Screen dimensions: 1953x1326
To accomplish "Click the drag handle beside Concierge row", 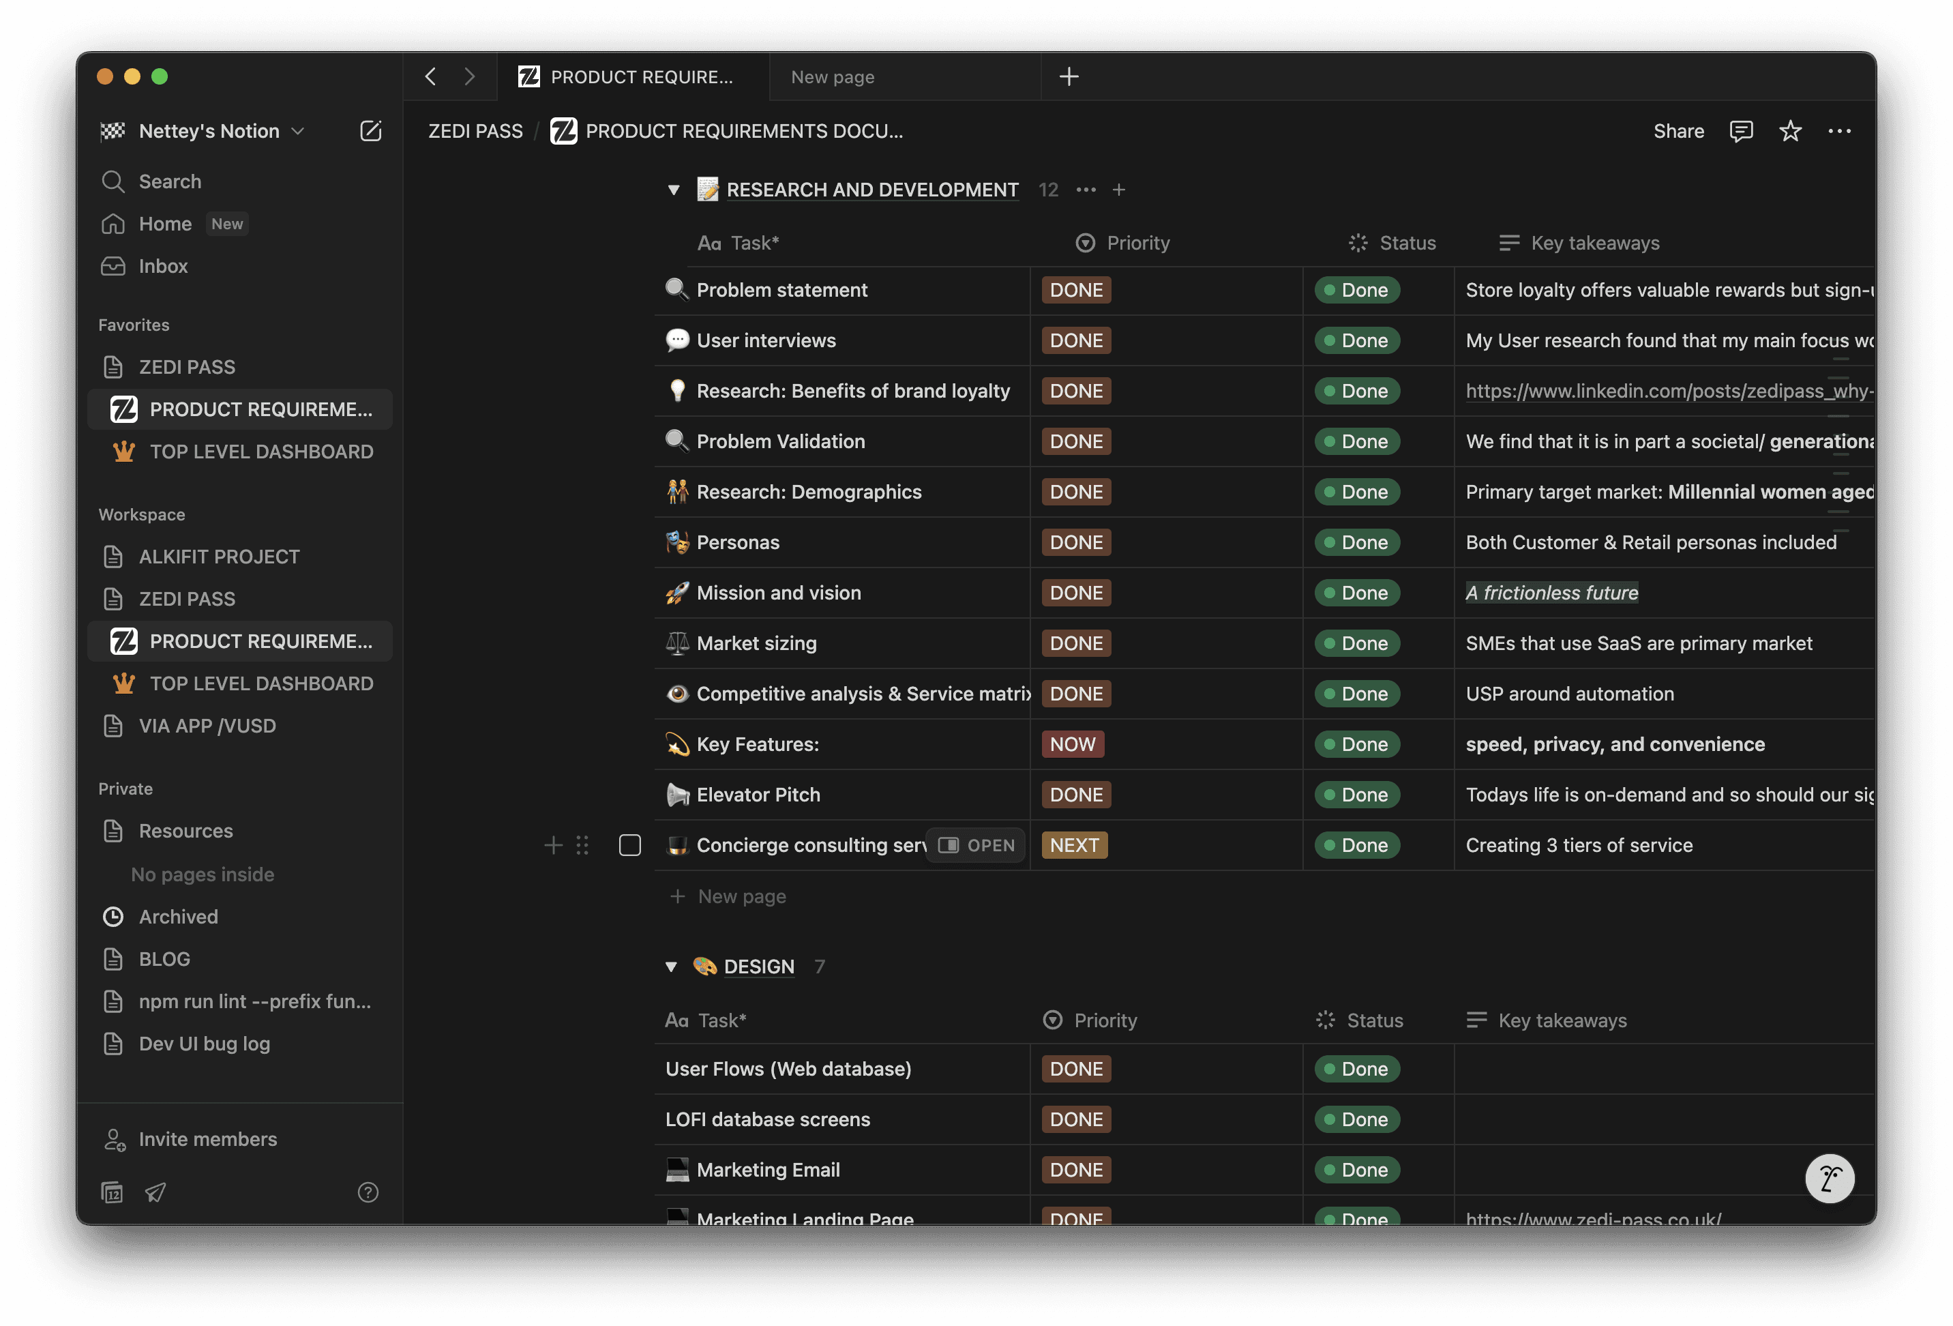I will point(582,845).
